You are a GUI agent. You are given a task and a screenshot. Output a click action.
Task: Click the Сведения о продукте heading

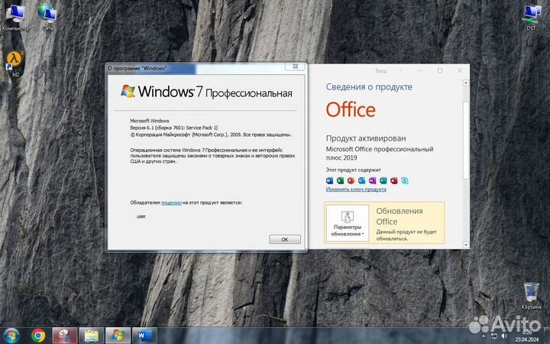pyautogui.click(x=369, y=87)
